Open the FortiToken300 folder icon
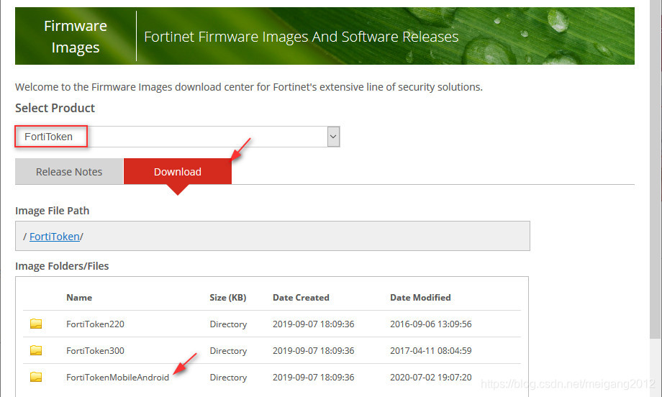The width and height of the screenshot is (662, 397). coord(36,350)
